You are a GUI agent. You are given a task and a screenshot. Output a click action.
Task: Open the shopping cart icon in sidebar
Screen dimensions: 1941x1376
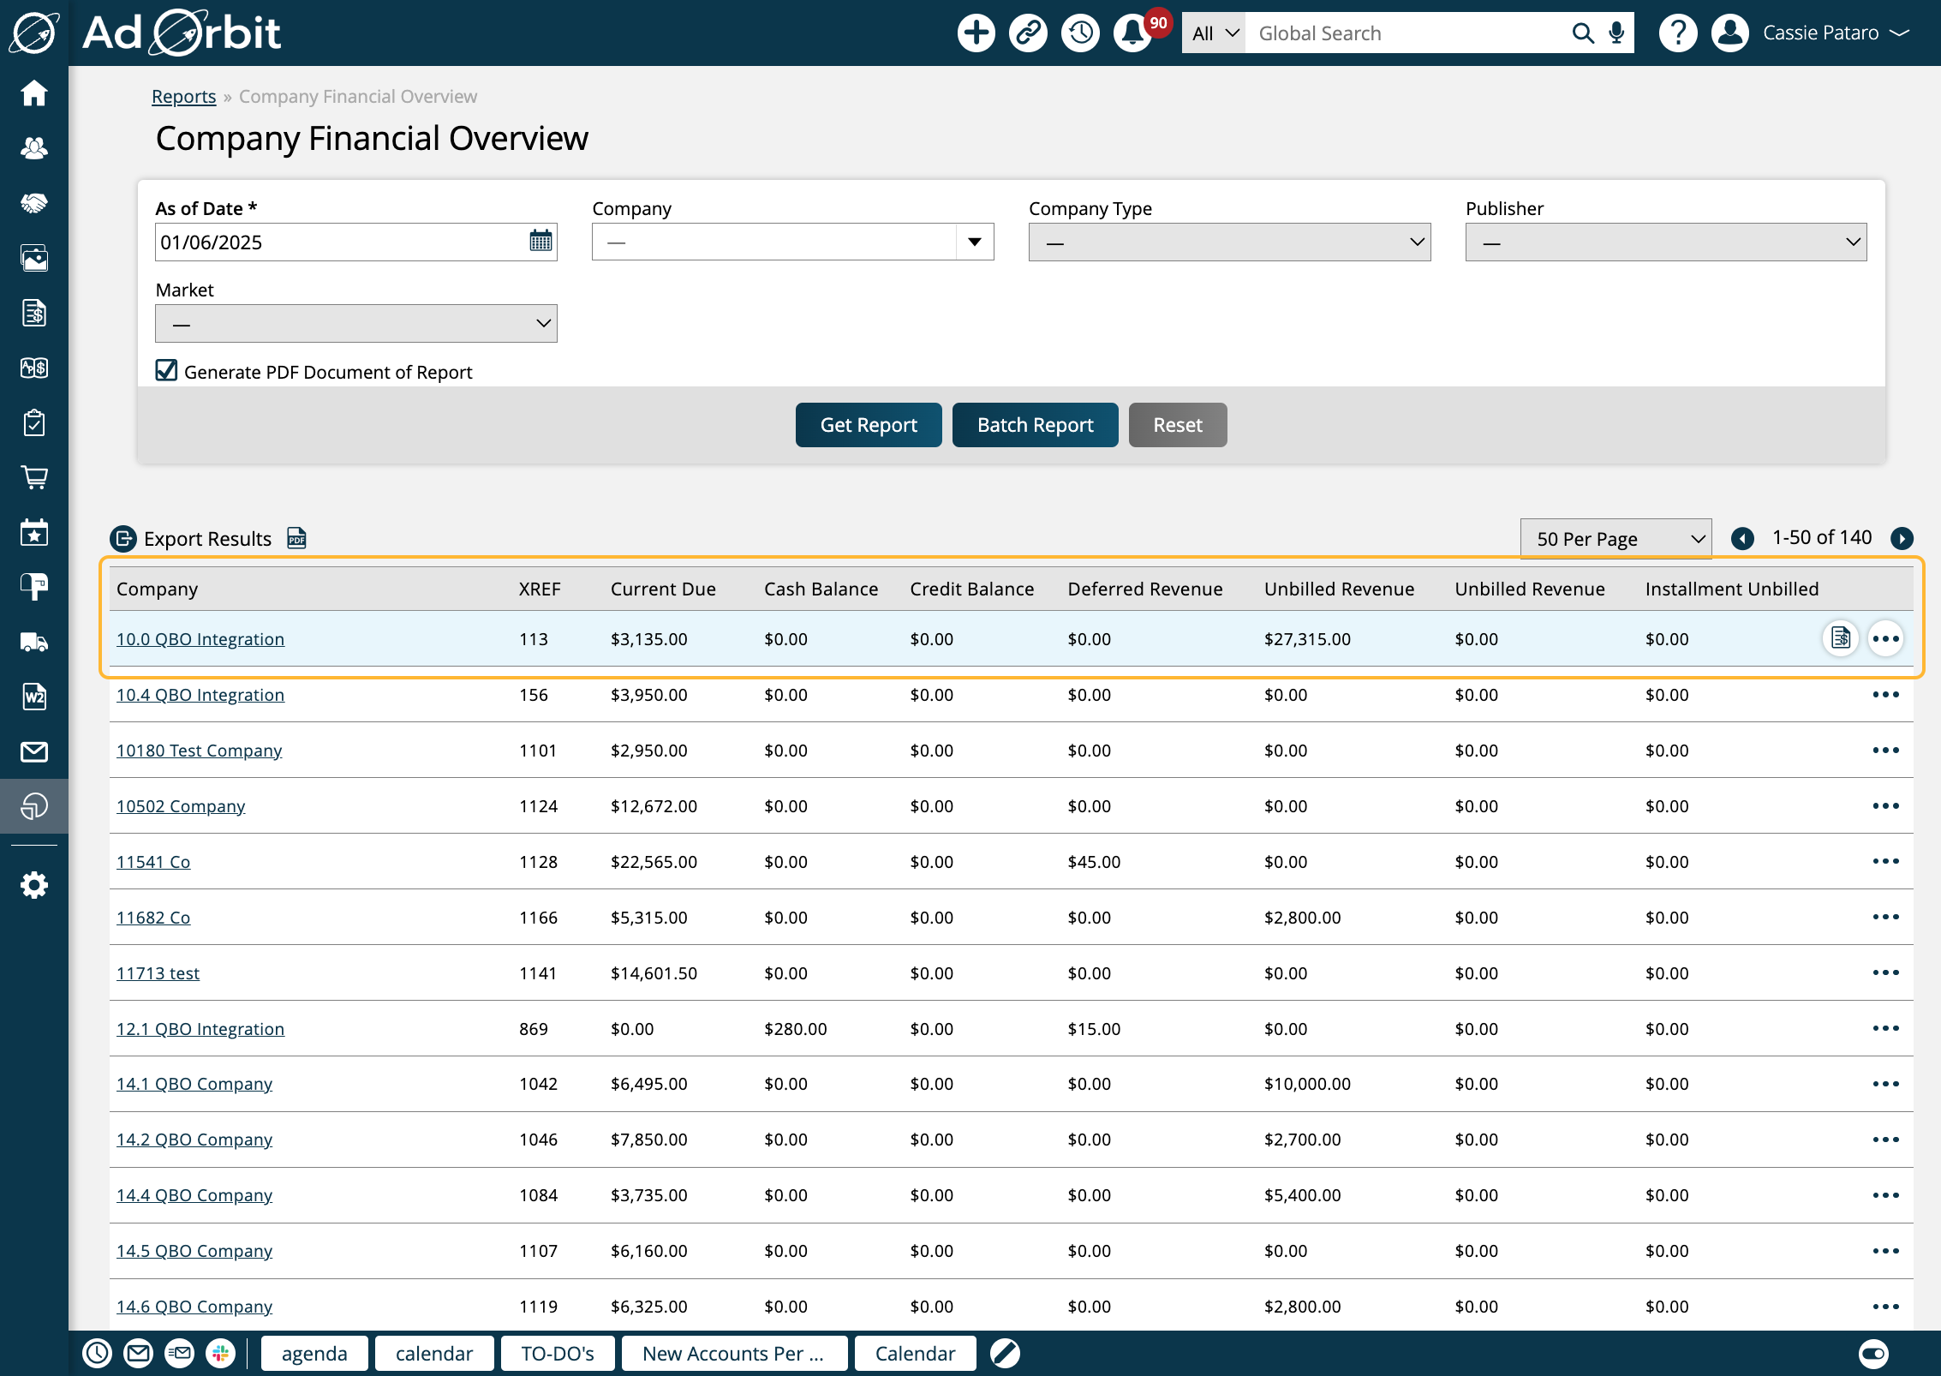coord(34,477)
